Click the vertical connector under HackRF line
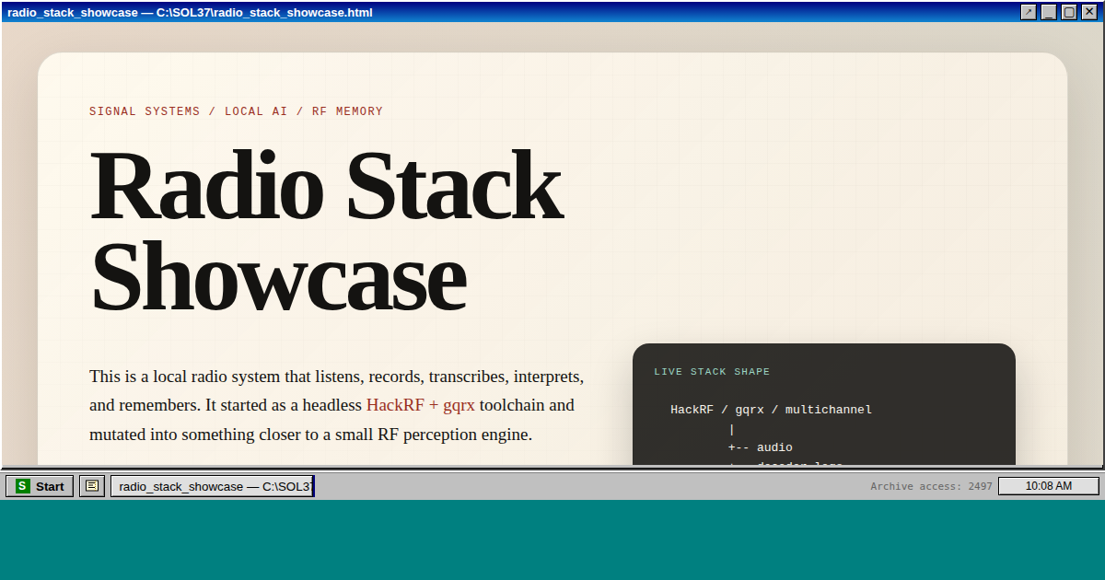 (731, 429)
